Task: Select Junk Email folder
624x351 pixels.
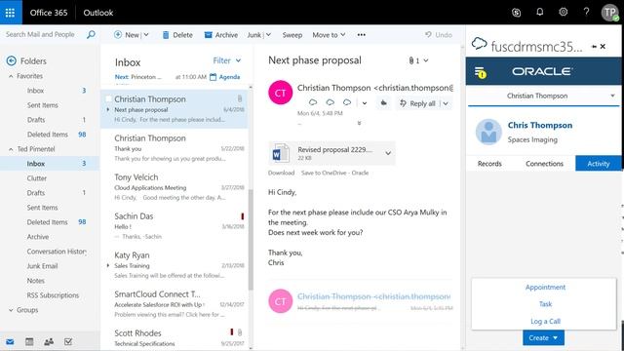Action: (42, 266)
